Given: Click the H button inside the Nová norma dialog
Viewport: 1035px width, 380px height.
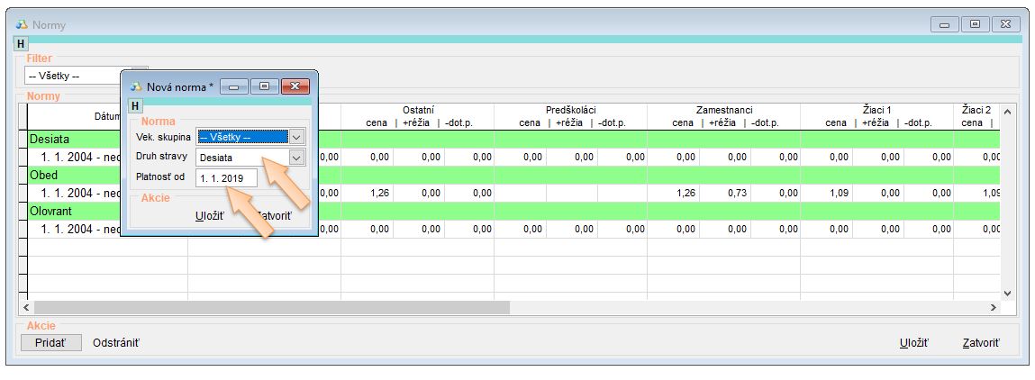Looking at the screenshot, I should pos(136,106).
